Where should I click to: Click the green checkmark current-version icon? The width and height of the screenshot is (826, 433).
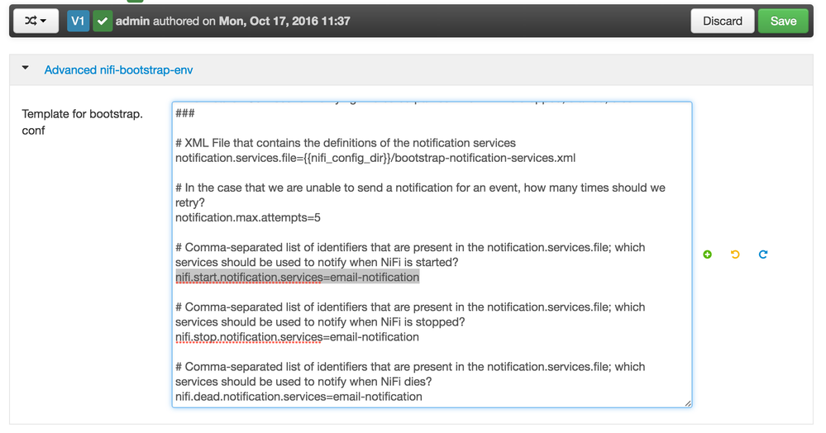click(103, 21)
